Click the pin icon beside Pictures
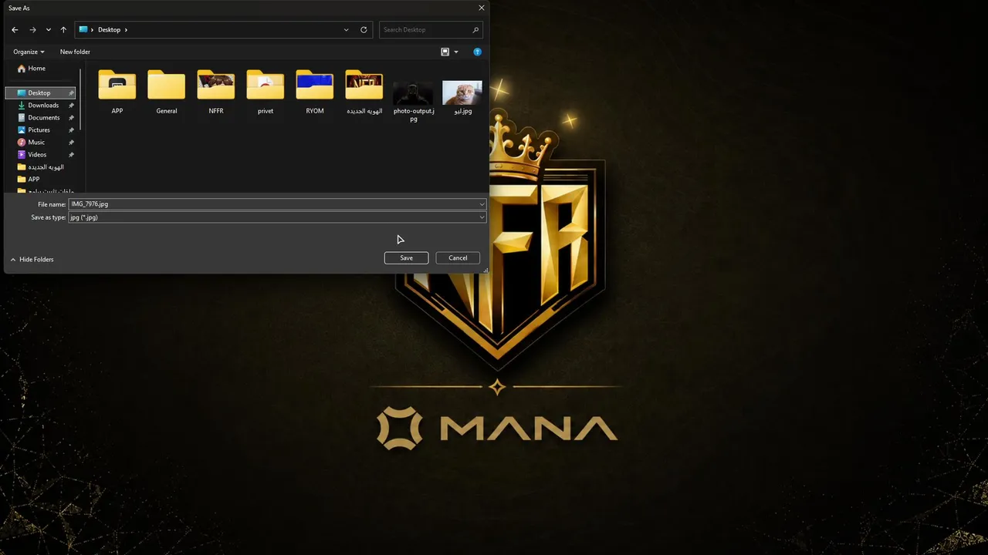 click(71, 130)
